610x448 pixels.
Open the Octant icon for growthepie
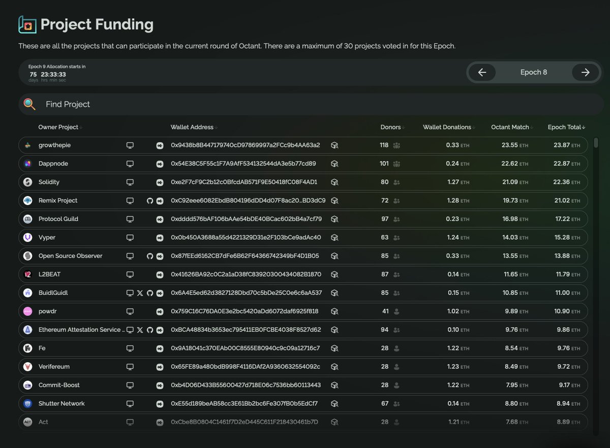point(160,145)
